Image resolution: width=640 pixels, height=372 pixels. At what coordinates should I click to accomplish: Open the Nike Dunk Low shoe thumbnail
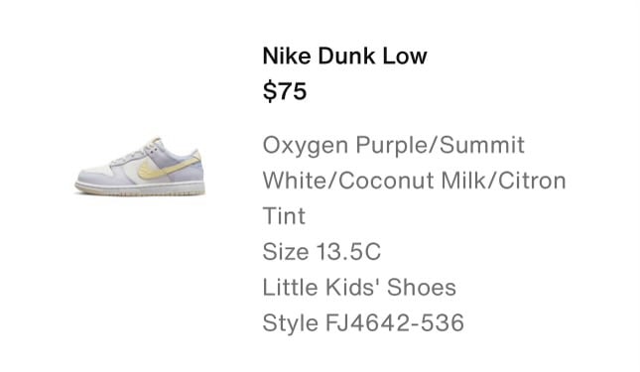140,167
